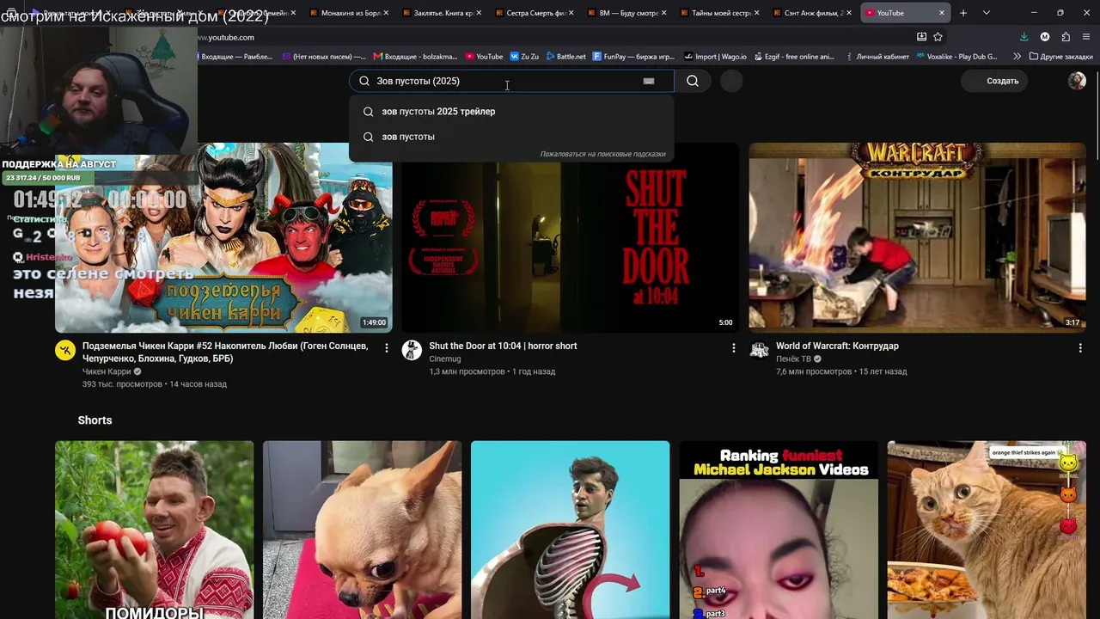Open browser three-dot menu
This screenshot has width=1100, height=619.
pos(1086,37)
